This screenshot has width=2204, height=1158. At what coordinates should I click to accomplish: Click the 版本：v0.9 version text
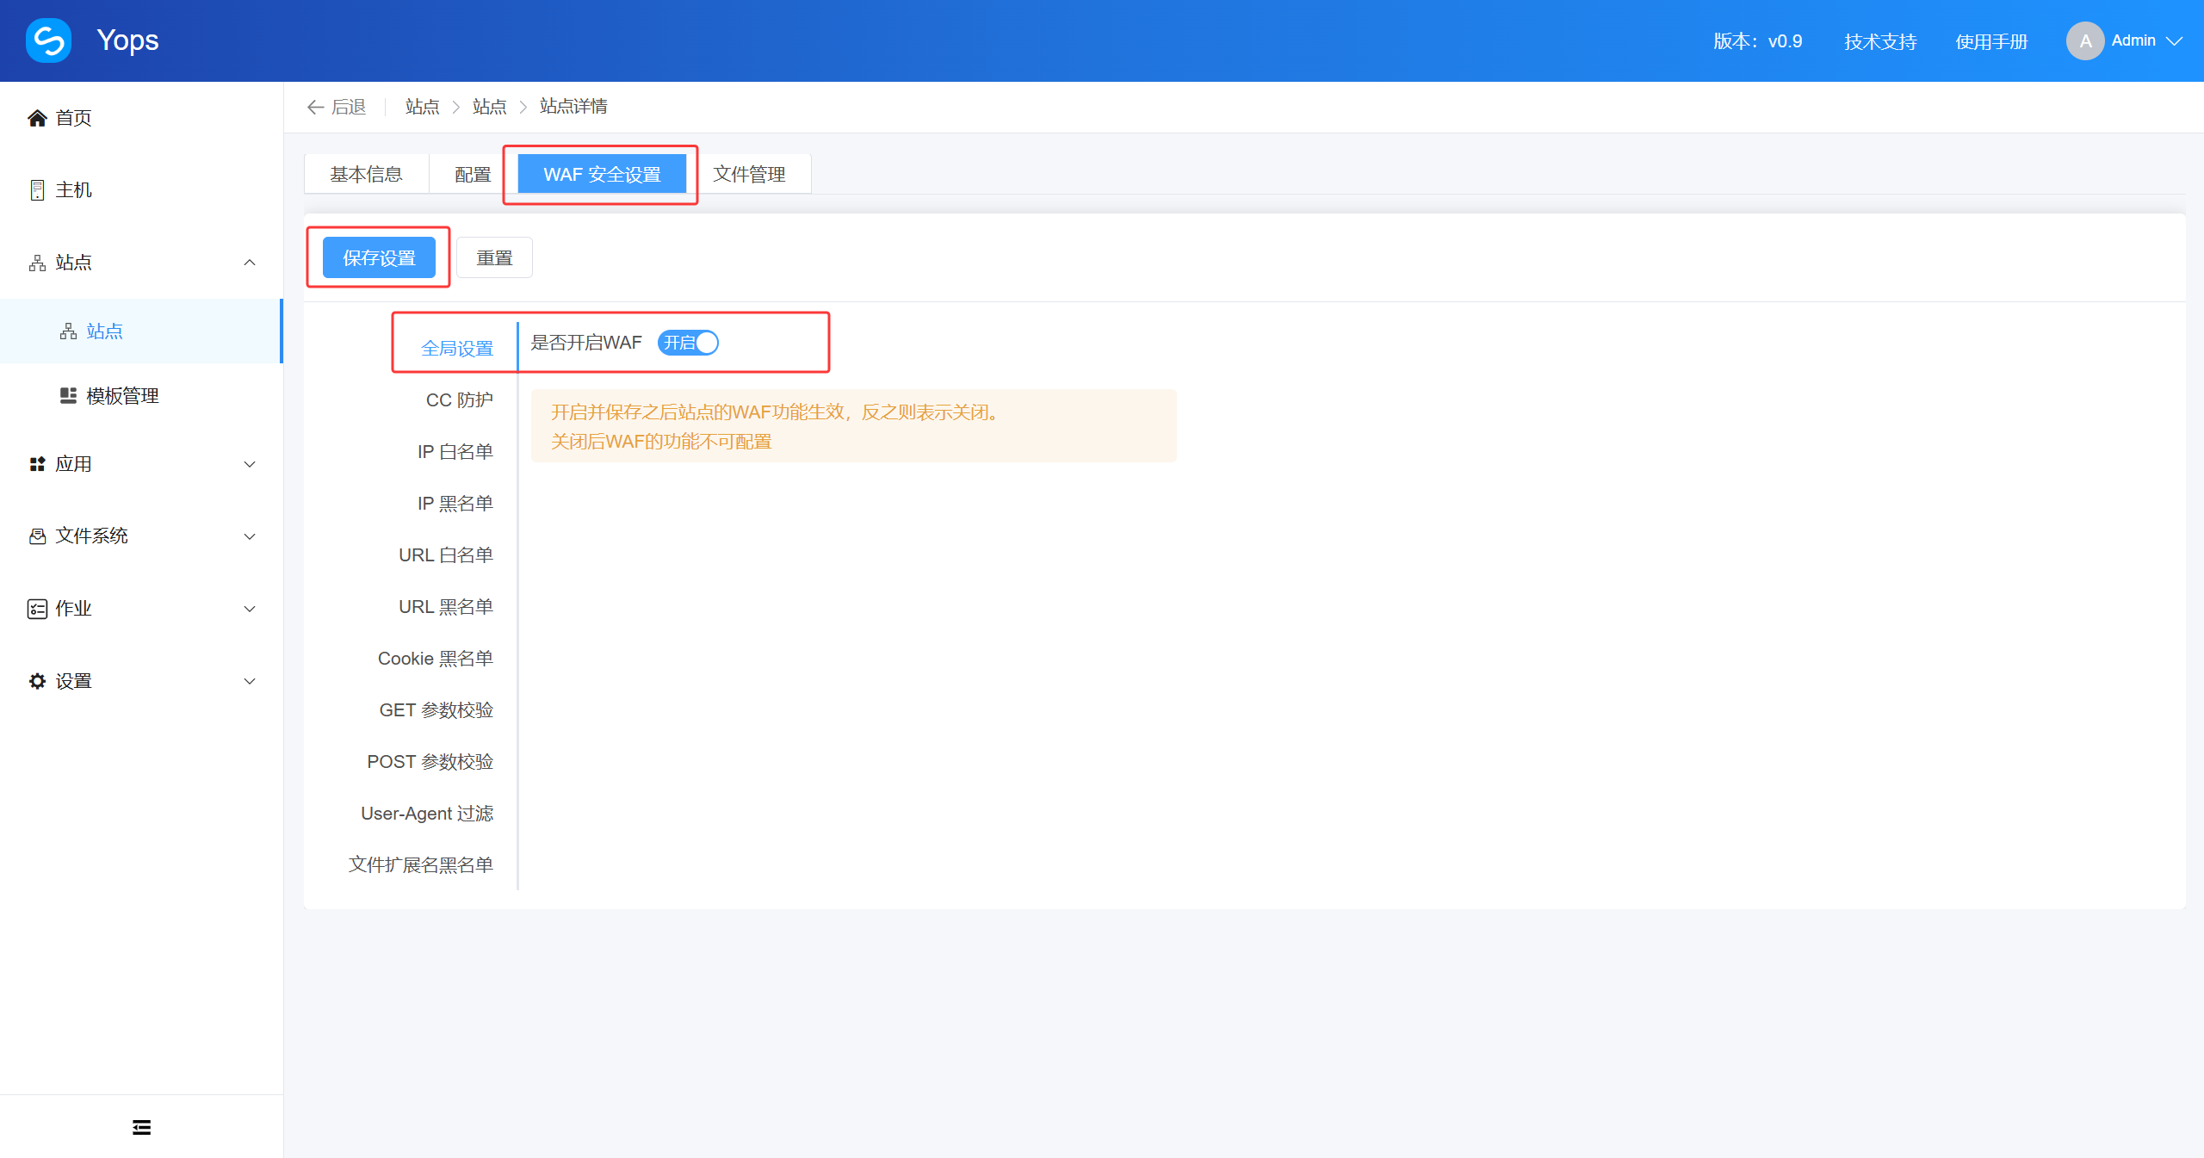click(1757, 41)
